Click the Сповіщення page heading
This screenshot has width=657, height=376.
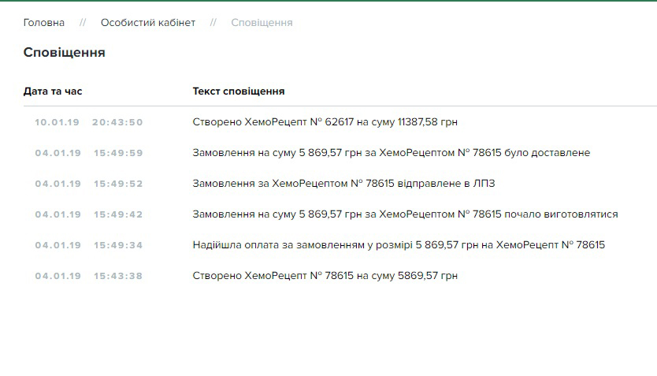click(65, 53)
